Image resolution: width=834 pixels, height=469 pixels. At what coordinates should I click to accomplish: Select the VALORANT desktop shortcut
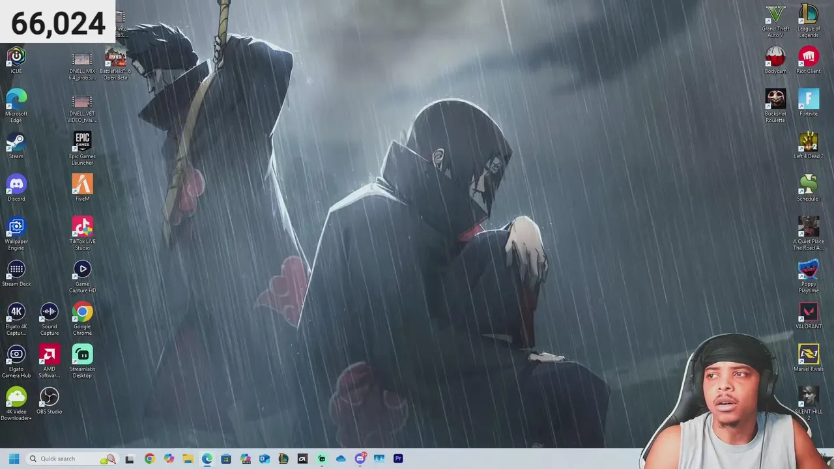(x=809, y=316)
